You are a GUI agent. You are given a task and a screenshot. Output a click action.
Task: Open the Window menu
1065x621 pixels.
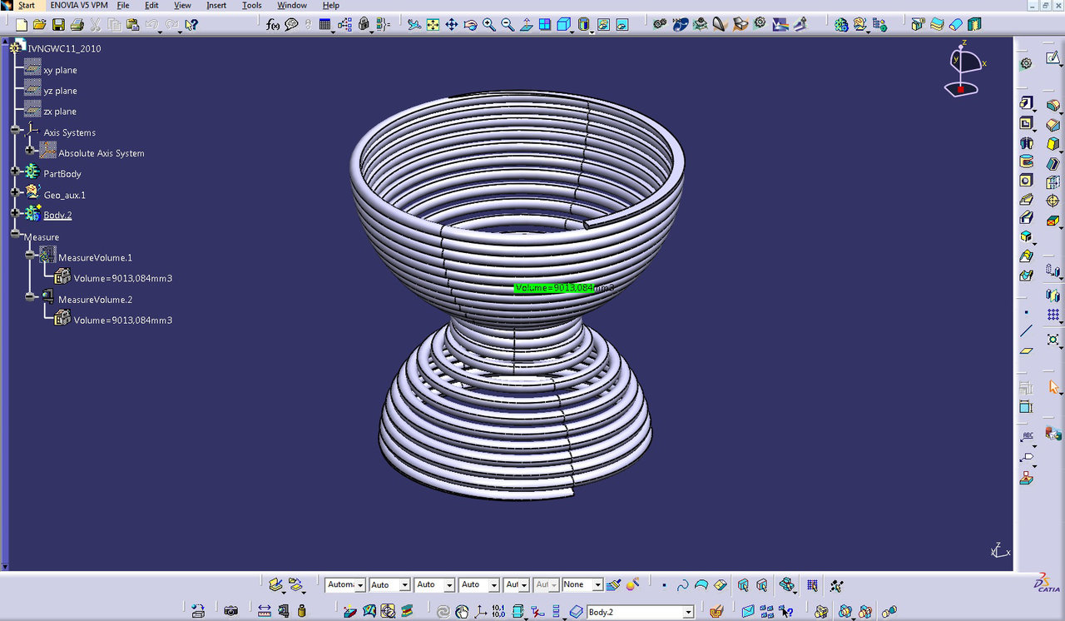coord(292,5)
